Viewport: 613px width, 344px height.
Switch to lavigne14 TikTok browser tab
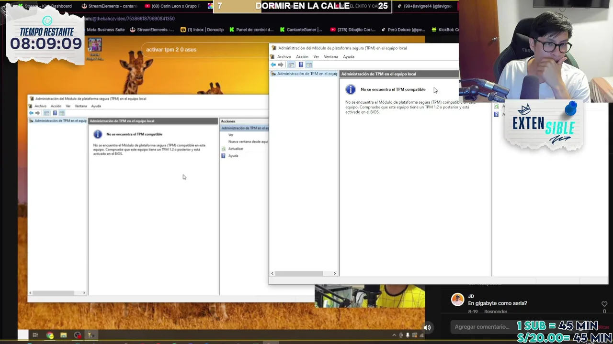click(424, 6)
